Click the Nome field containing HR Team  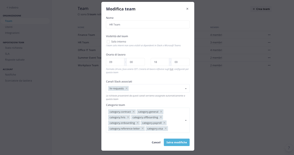[148, 24]
